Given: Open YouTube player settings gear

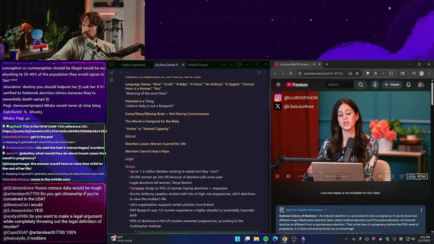Looking at the screenshot, I should 402,176.
